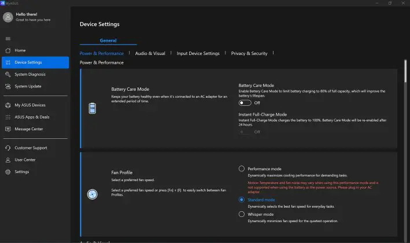
Task: Jump to Audio & Visual section
Action: (x=150, y=53)
